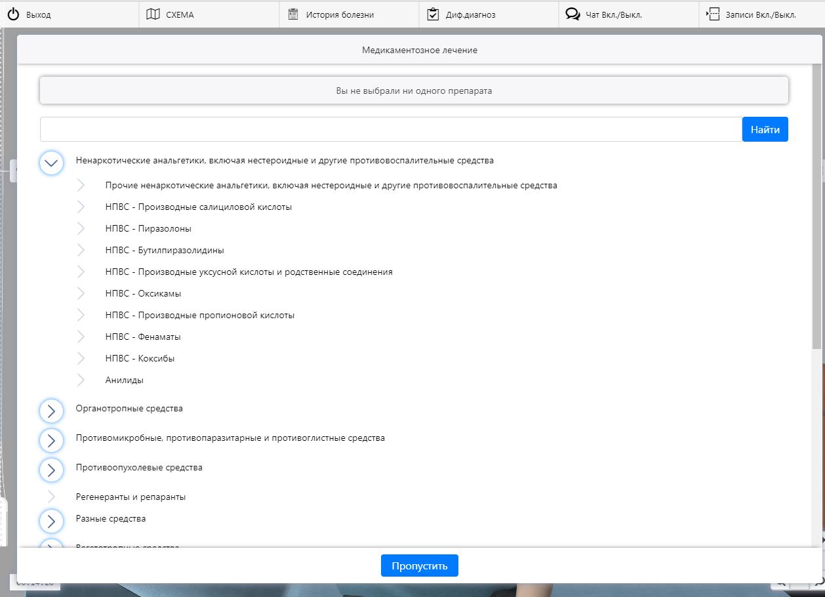Open the СХЕМА map icon

coord(153,14)
